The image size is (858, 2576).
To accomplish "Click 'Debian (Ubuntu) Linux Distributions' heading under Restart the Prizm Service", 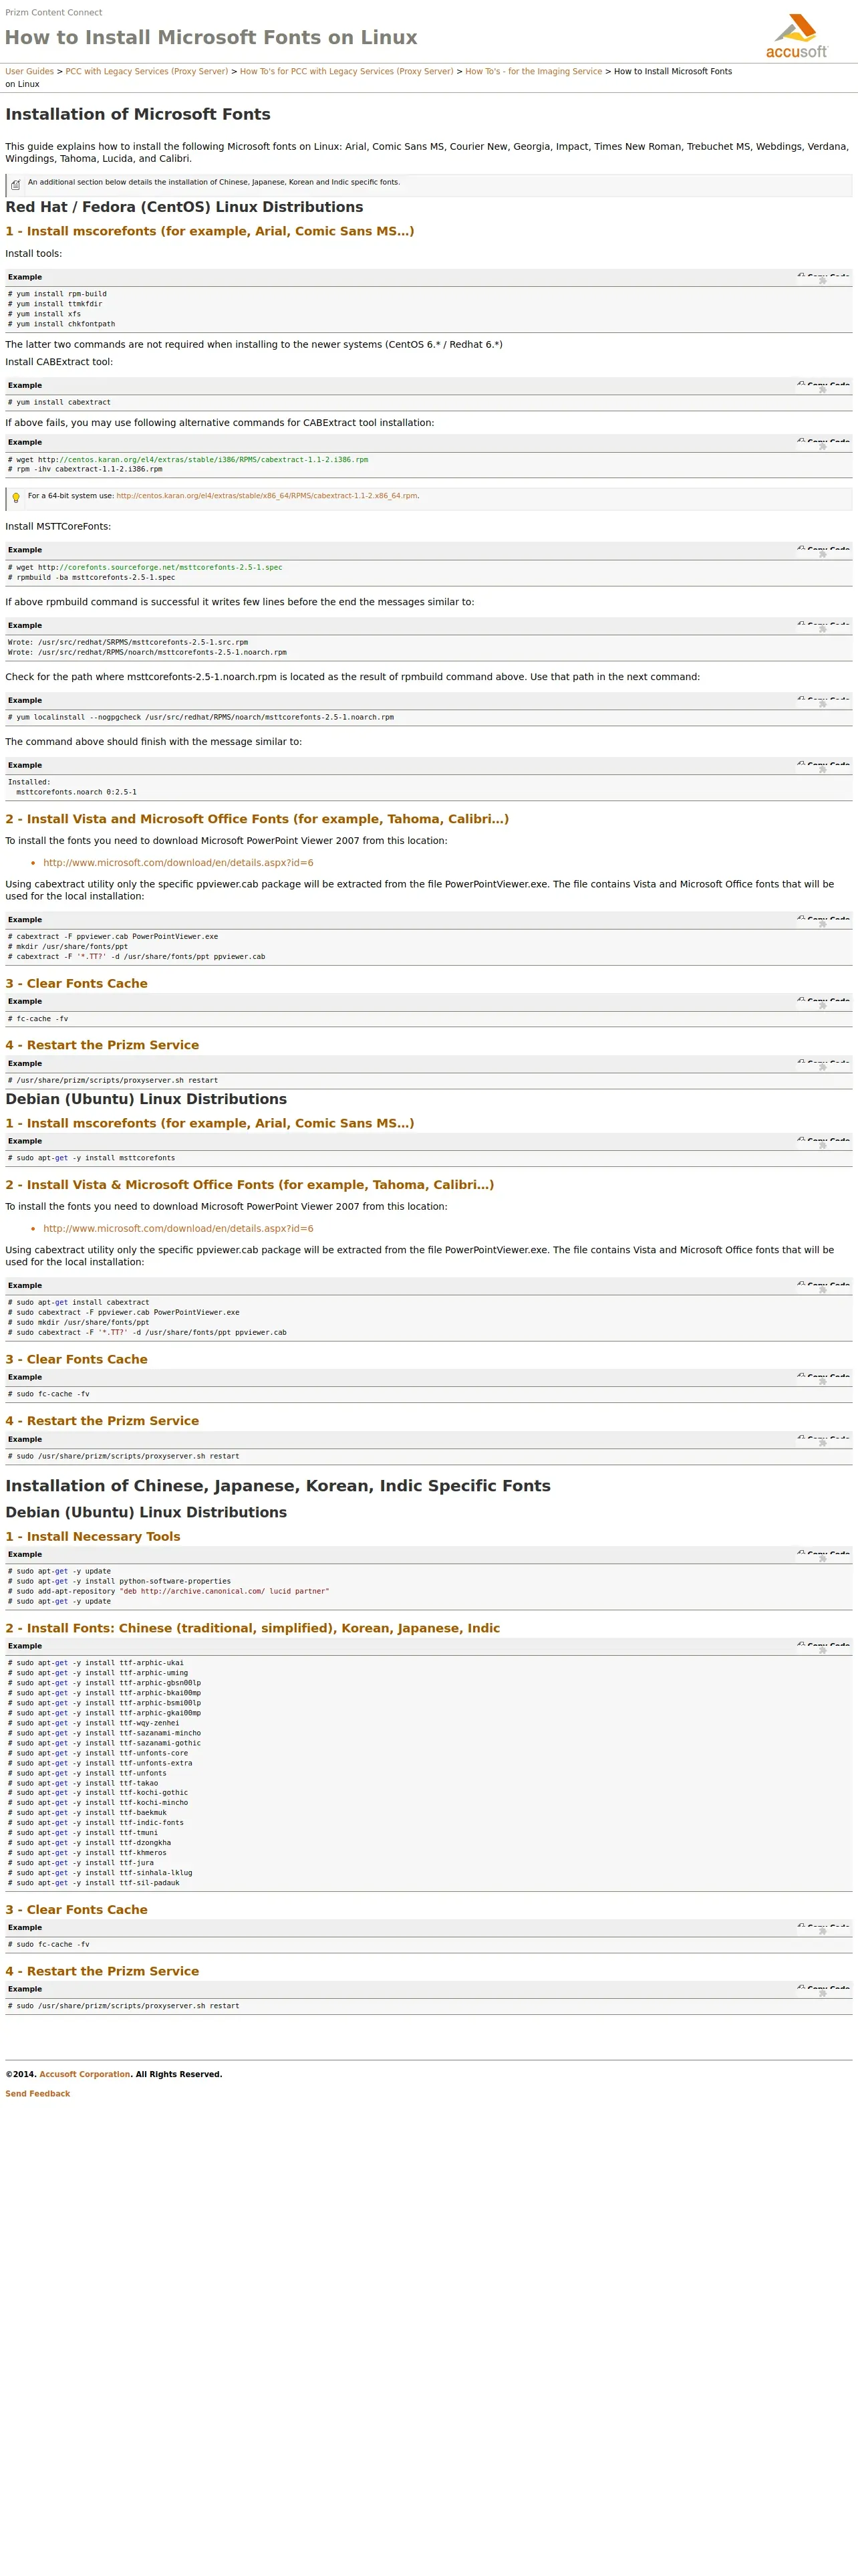I will (146, 1099).
